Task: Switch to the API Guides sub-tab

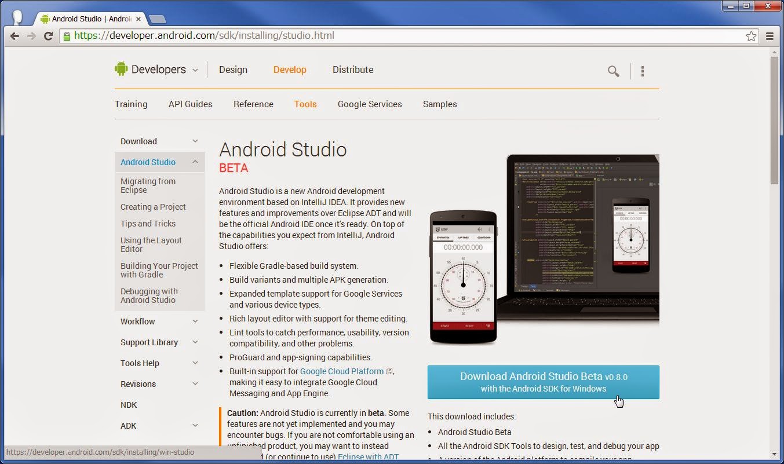Action: click(x=191, y=104)
